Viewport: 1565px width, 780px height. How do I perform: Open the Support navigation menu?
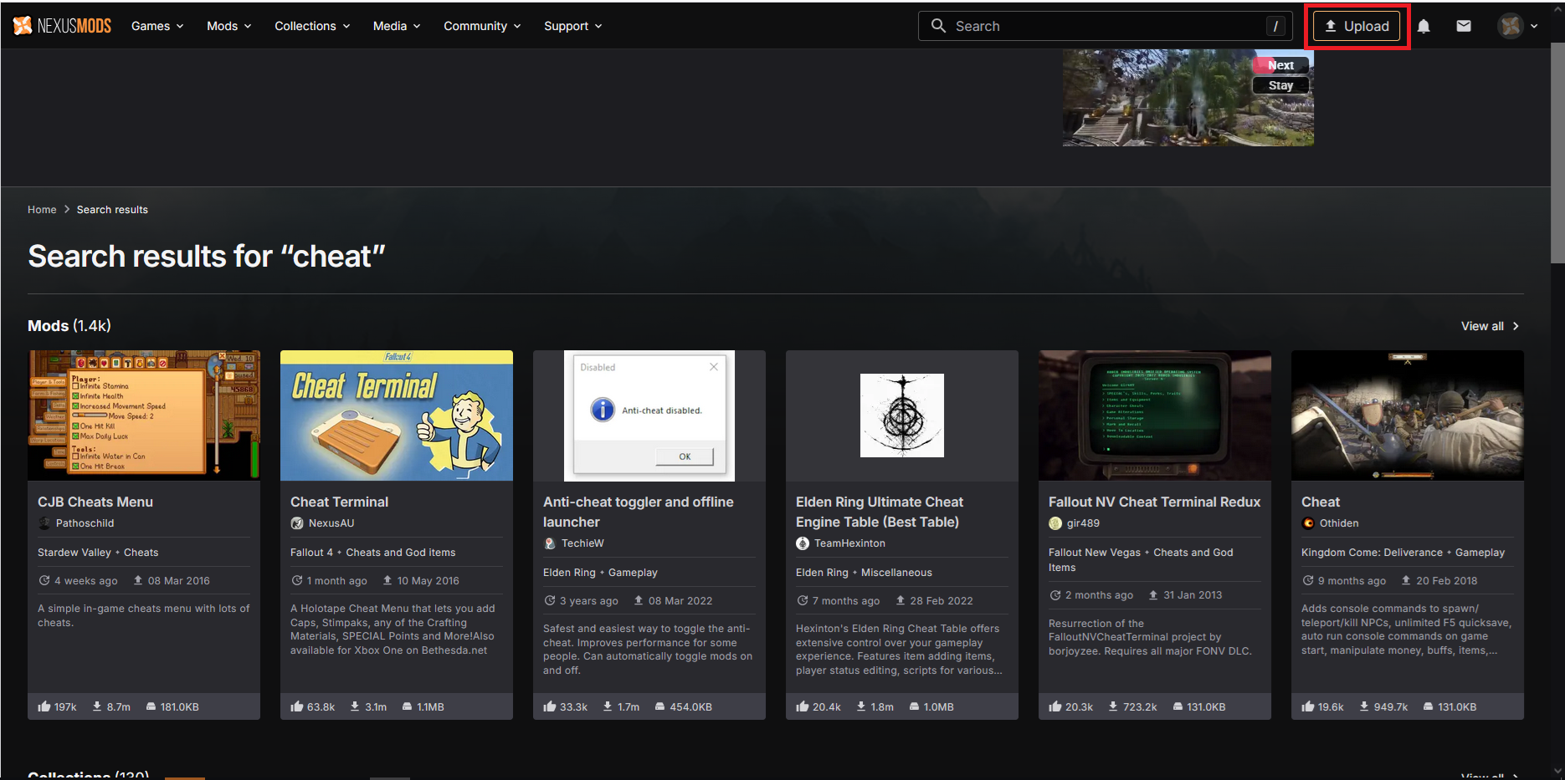point(572,26)
